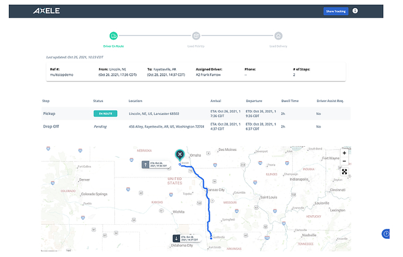403x257 pixels.
Task: Click the multistopdemo reference number
Action: coord(62,75)
